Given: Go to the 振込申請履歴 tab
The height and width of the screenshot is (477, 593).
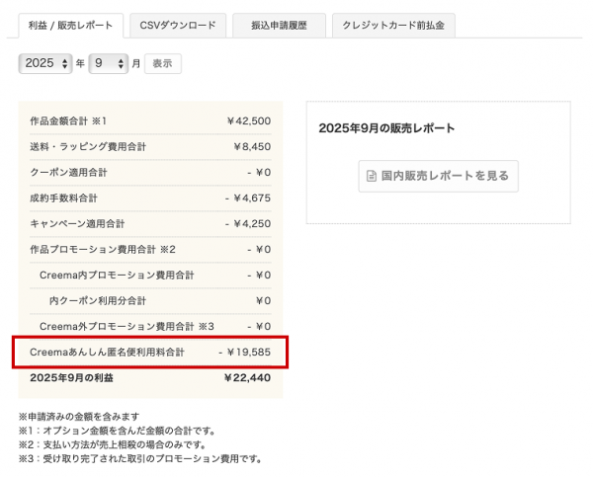Looking at the screenshot, I should click(x=279, y=26).
